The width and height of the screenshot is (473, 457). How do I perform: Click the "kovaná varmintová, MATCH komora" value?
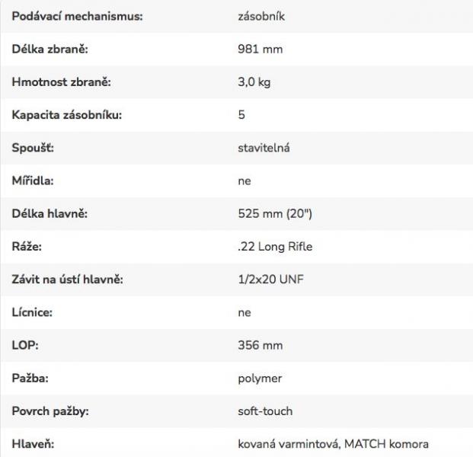click(x=334, y=444)
